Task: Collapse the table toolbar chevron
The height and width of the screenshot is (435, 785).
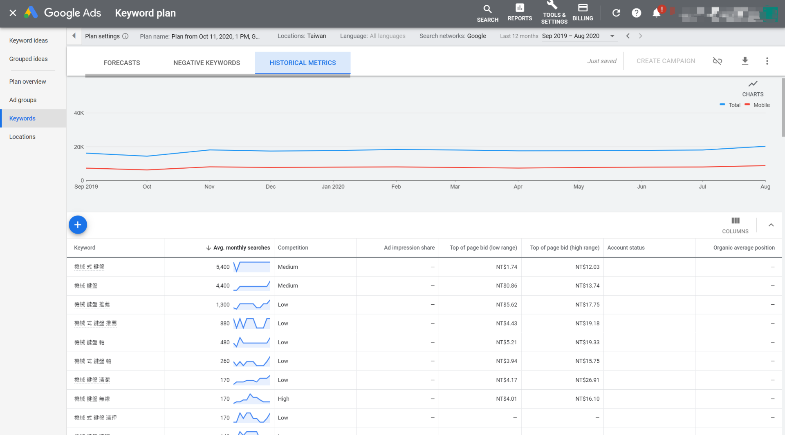Action: pos(771,225)
